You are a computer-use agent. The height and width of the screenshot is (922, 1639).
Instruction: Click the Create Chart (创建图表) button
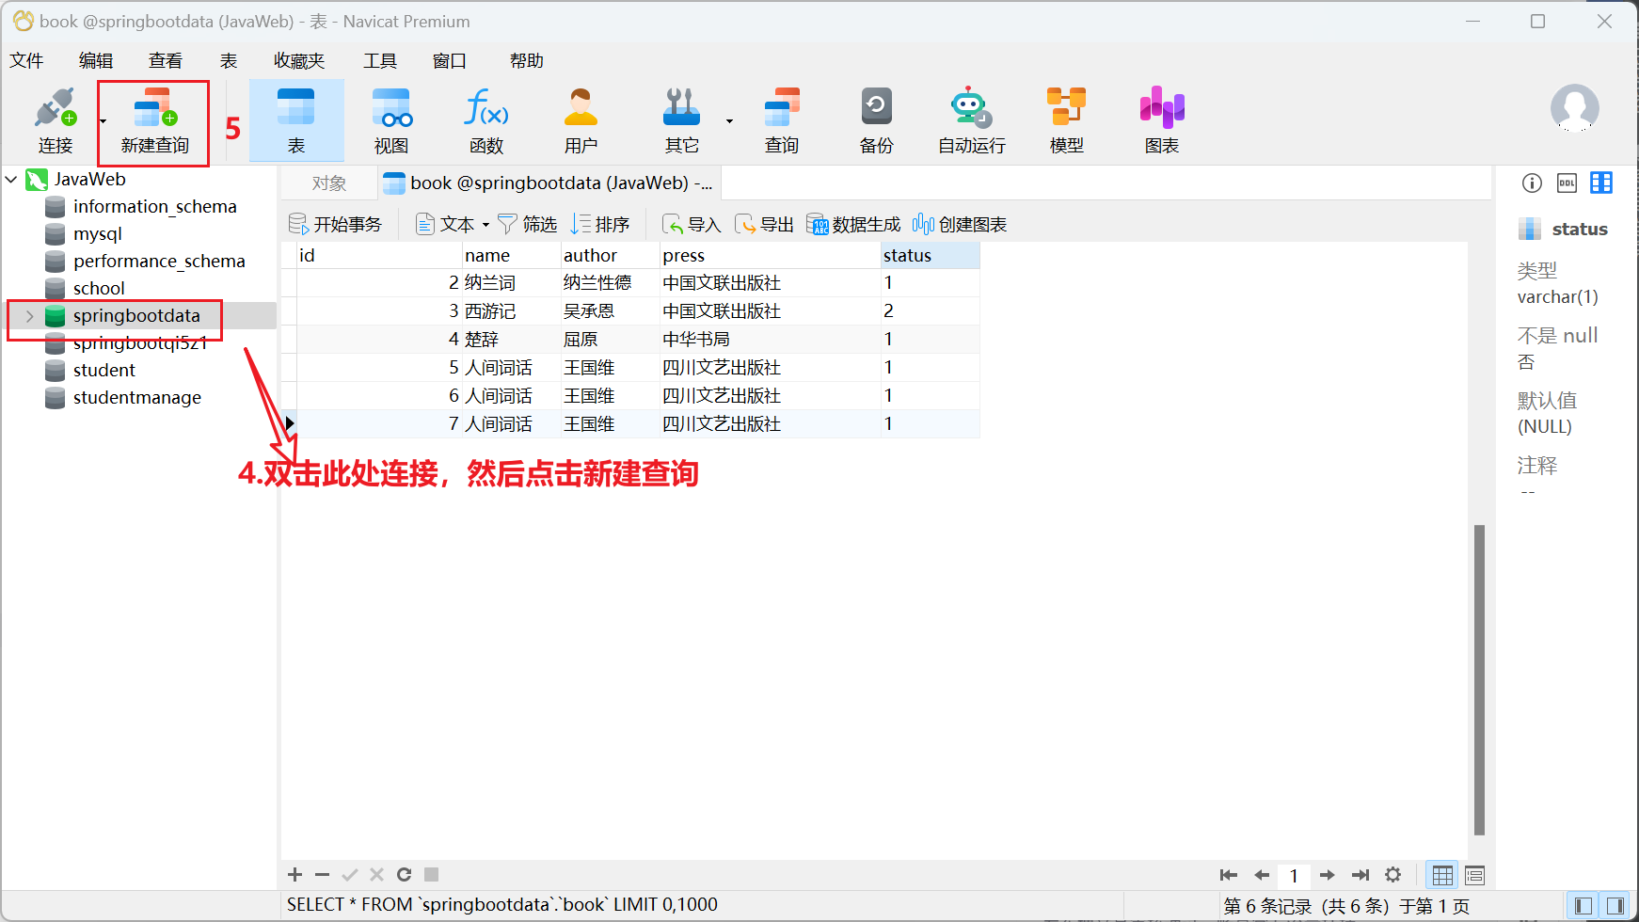(960, 224)
